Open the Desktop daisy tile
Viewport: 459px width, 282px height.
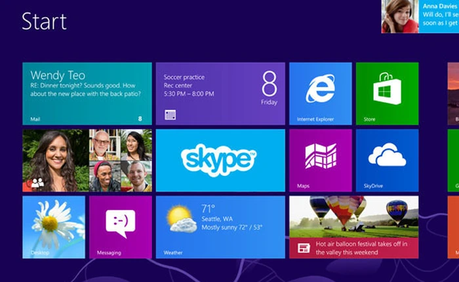[54, 228]
